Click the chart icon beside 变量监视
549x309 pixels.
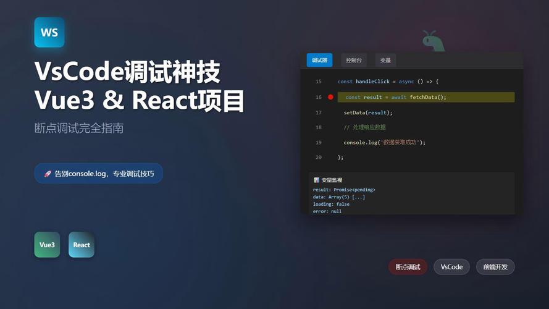[x=317, y=180]
